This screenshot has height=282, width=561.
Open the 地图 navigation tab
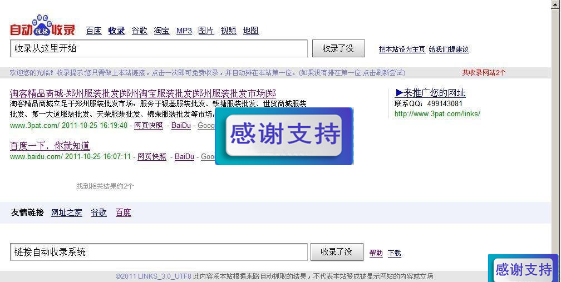coord(250,31)
